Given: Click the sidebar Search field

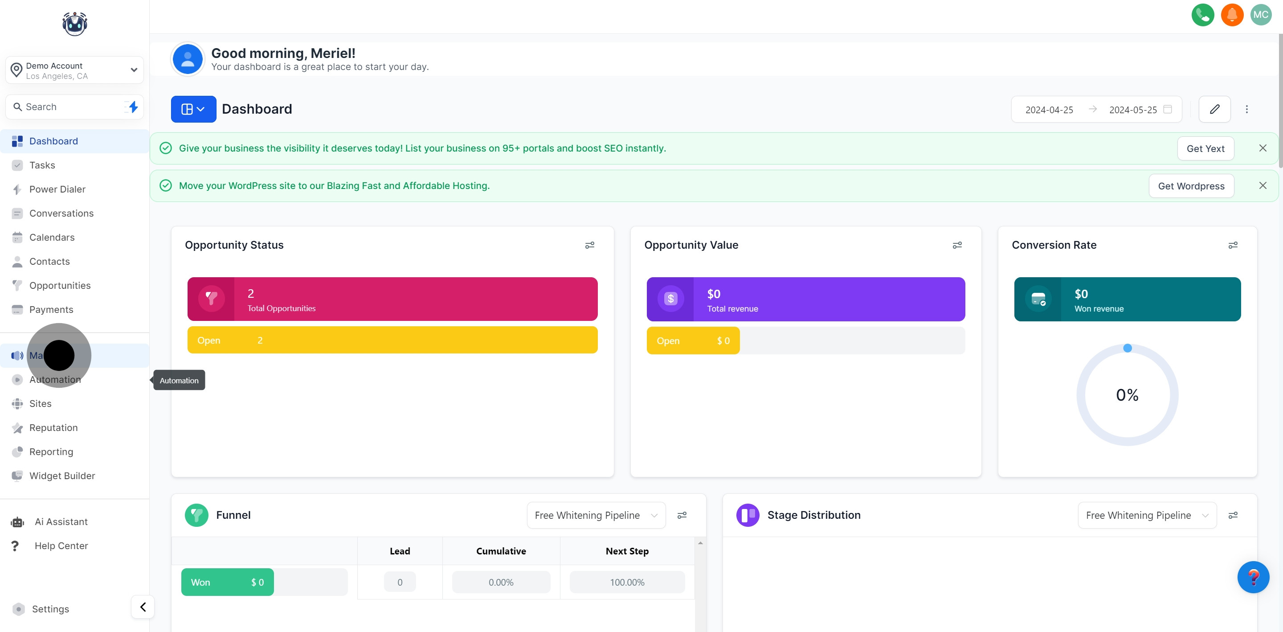Looking at the screenshot, I should click(x=70, y=107).
